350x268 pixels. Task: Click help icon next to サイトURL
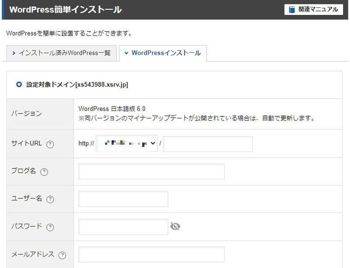(x=50, y=144)
